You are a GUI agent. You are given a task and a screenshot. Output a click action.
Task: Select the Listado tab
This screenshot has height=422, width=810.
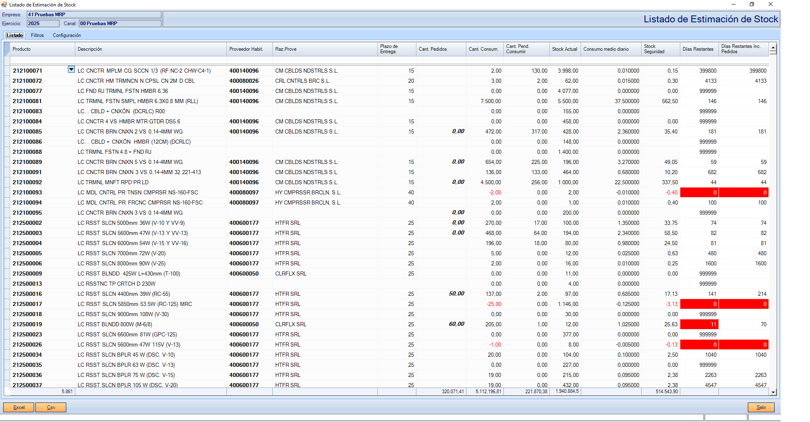point(15,35)
